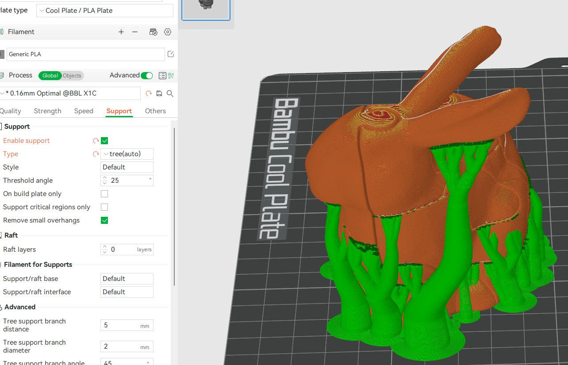The height and width of the screenshot is (365, 568).
Task: Switch to the Quality tab
Action: (x=10, y=111)
